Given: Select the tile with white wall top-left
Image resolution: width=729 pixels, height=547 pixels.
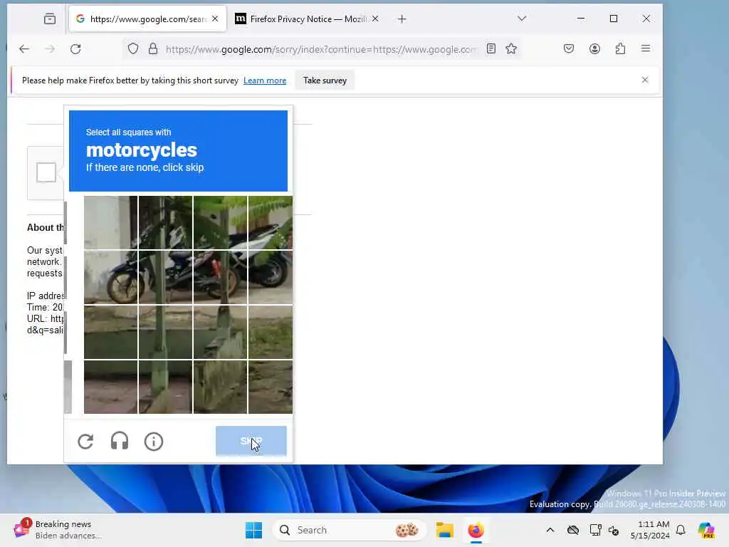Looking at the screenshot, I should point(110,222).
